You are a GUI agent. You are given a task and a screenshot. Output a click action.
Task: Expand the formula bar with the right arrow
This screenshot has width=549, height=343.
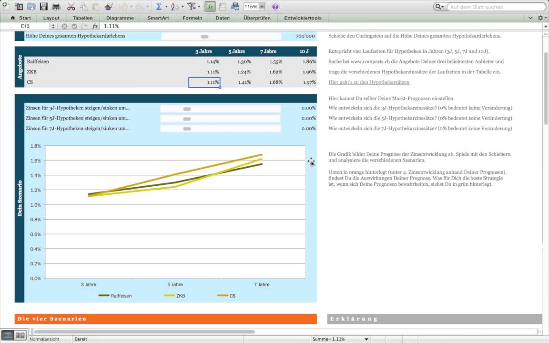(x=546, y=27)
